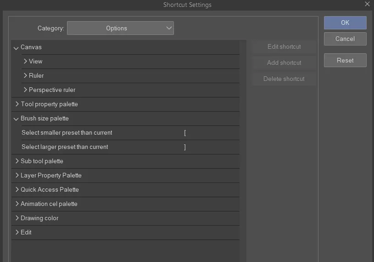Select 'Select smaller preset than current' row

pyautogui.click(x=67, y=133)
